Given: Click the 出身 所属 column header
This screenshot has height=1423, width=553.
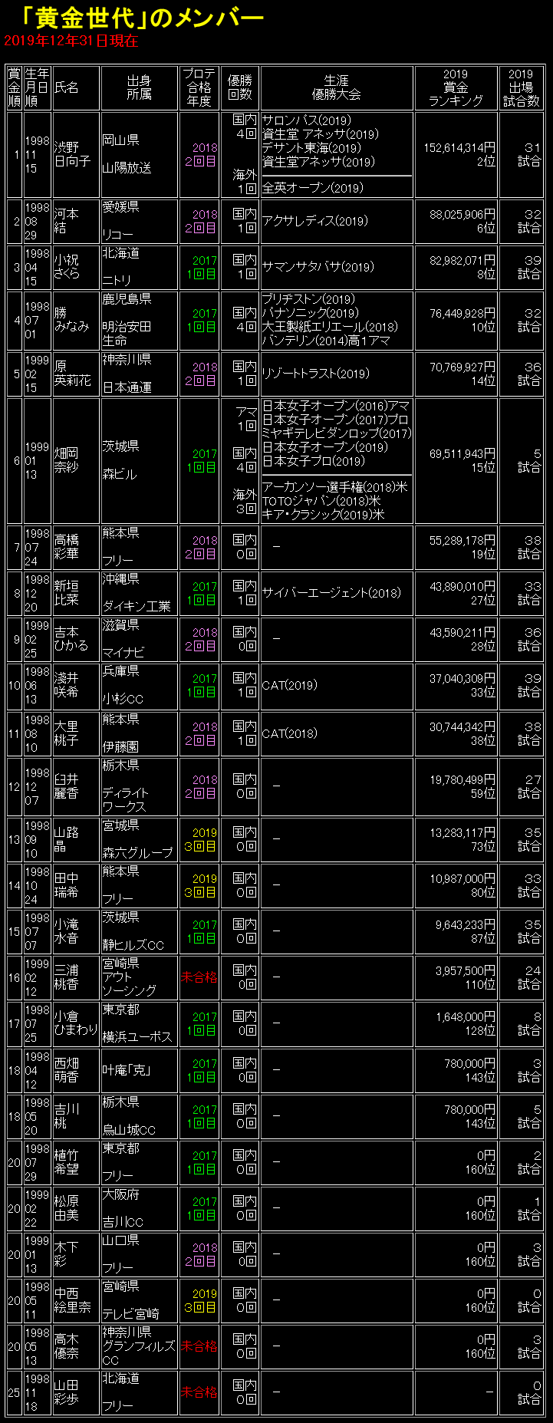Looking at the screenshot, I should coord(139,87).
